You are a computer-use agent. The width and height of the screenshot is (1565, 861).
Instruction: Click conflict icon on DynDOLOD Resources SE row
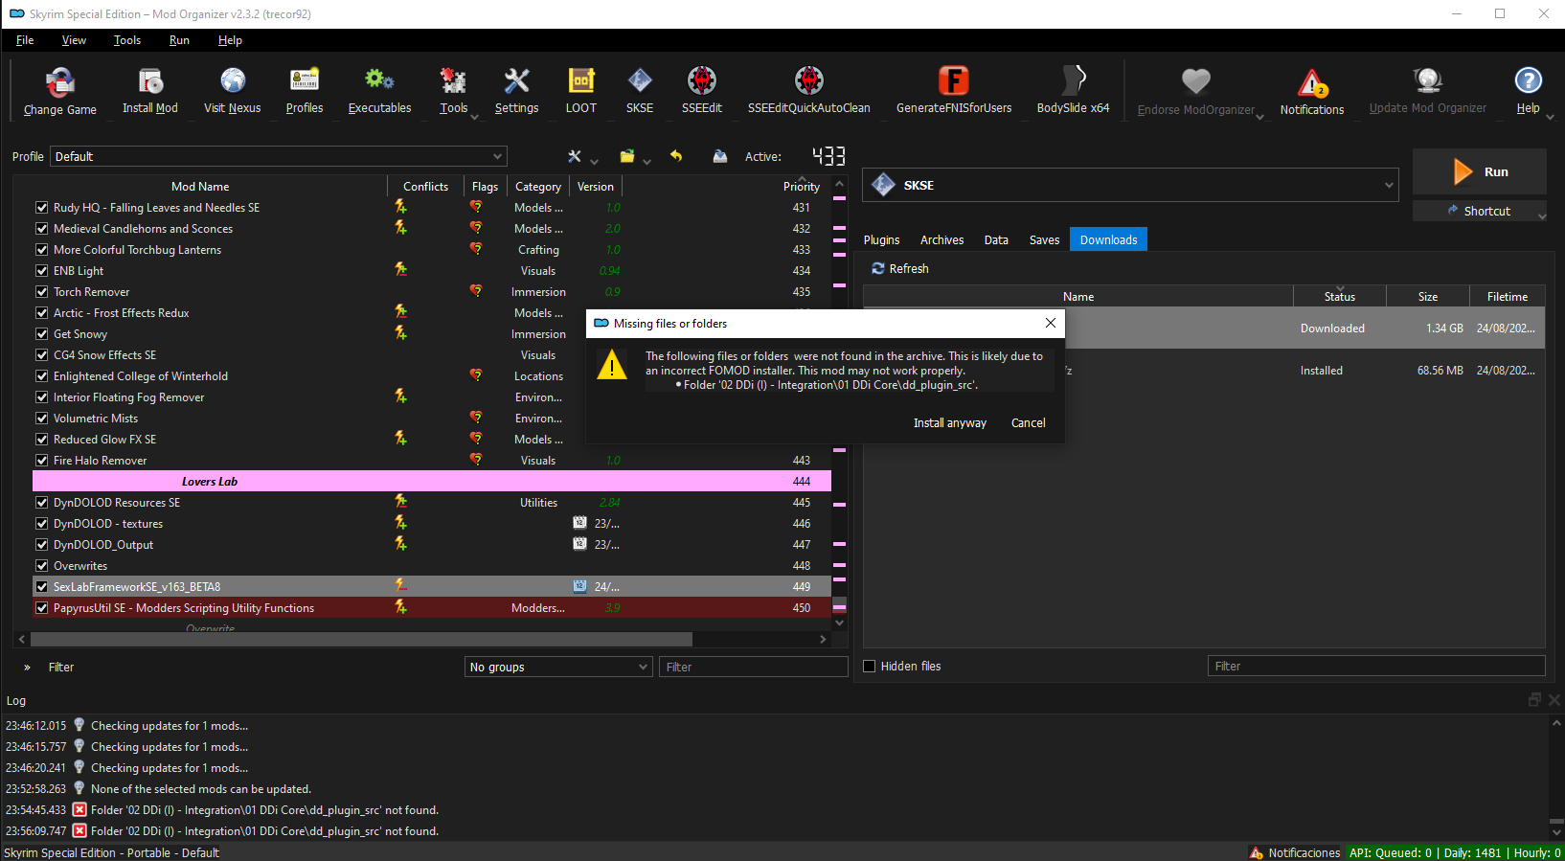[x=400, y=502]
